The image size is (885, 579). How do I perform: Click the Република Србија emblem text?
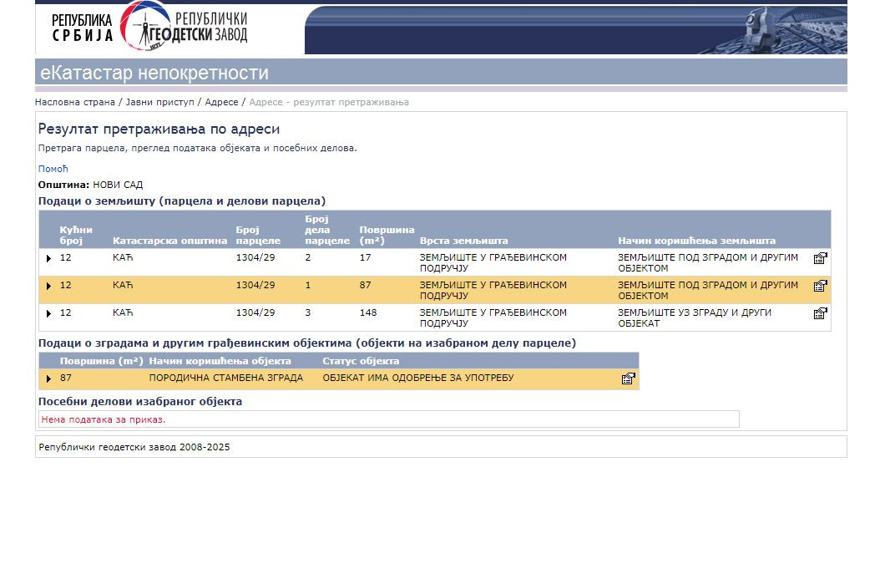82,28
